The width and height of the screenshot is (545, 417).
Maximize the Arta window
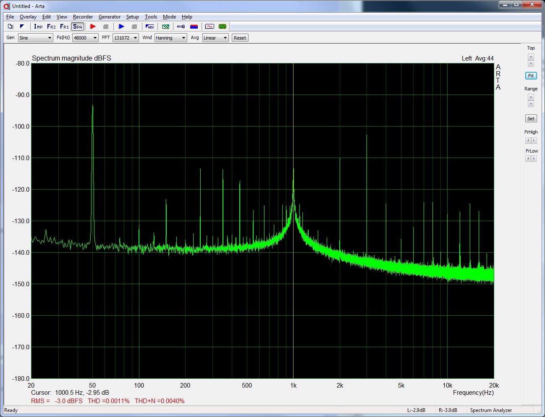(x=516, y=4)
